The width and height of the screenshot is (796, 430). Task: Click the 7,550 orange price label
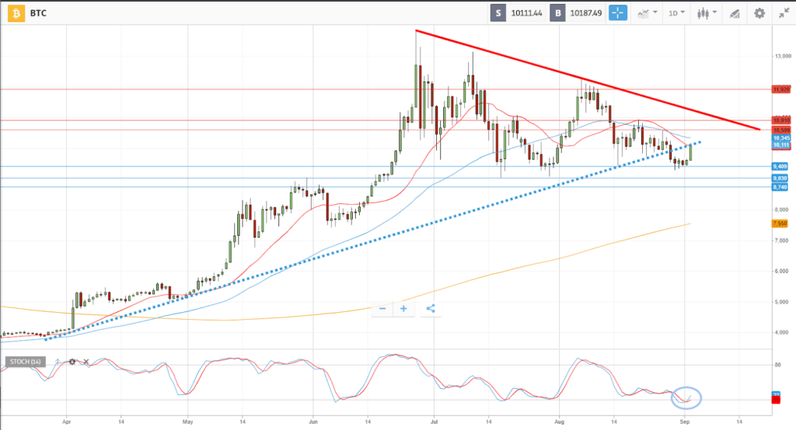780,223
